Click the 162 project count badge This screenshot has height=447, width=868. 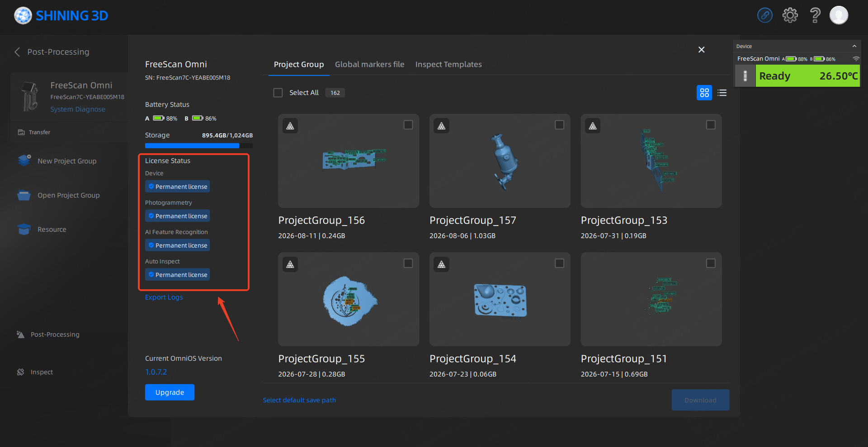335,93
